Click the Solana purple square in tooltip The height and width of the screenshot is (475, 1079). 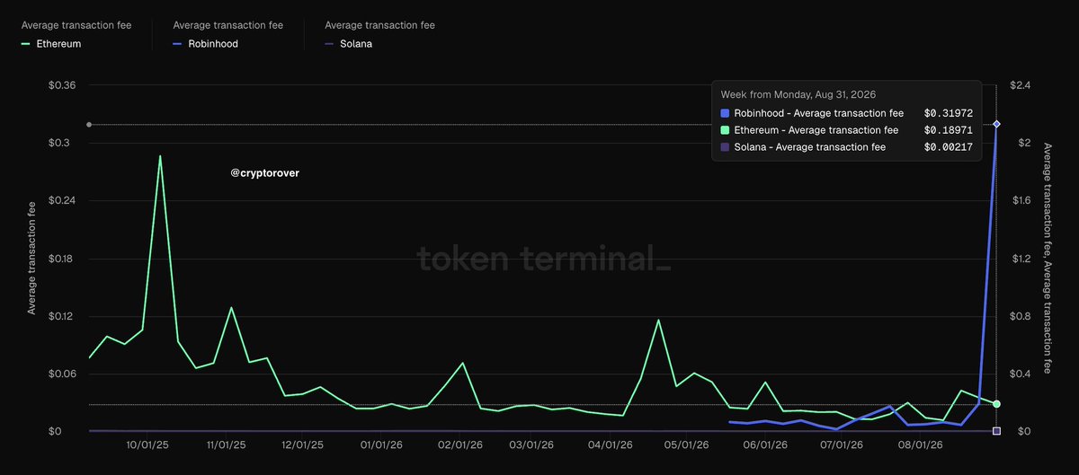pos(726,147)
